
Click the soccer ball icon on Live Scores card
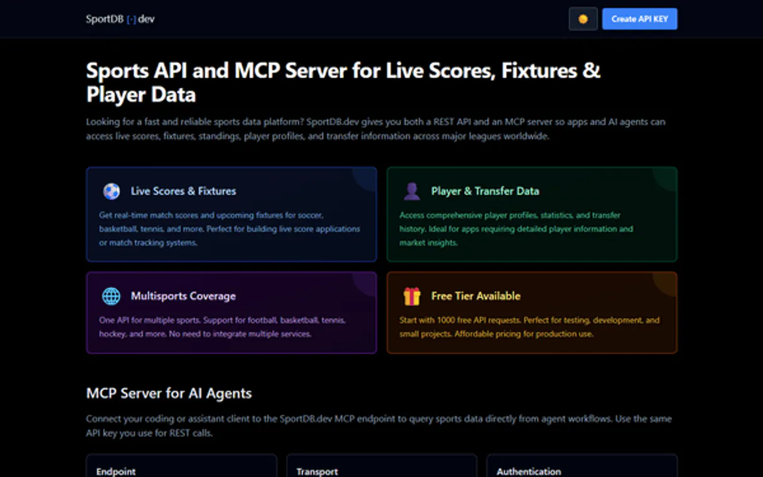tap(112, 191)
